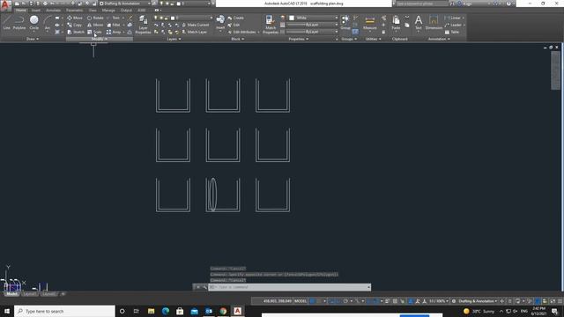Click the Stretch tool
564x317 pixels.
[x=76, y=32]
